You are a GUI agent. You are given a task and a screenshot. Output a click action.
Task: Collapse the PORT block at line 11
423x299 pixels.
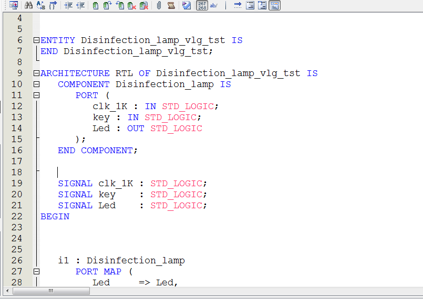[x=36, y=95]
